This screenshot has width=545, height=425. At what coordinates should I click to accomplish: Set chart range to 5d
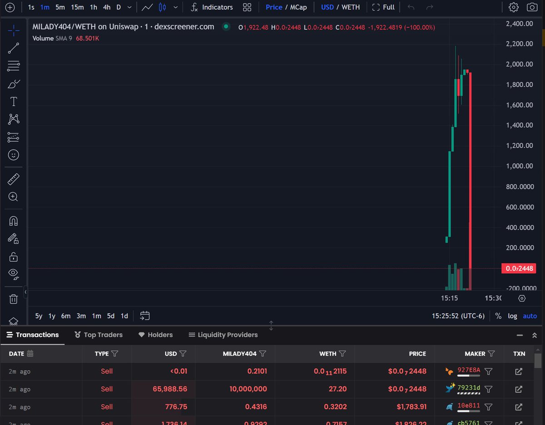tap(111, 316)
